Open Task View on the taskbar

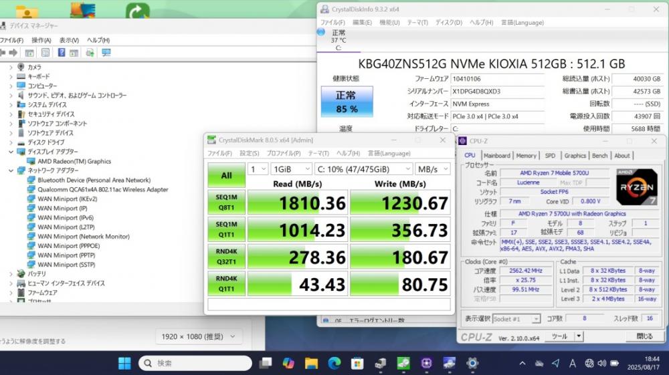pyautogui.click(x=266, y=363)
